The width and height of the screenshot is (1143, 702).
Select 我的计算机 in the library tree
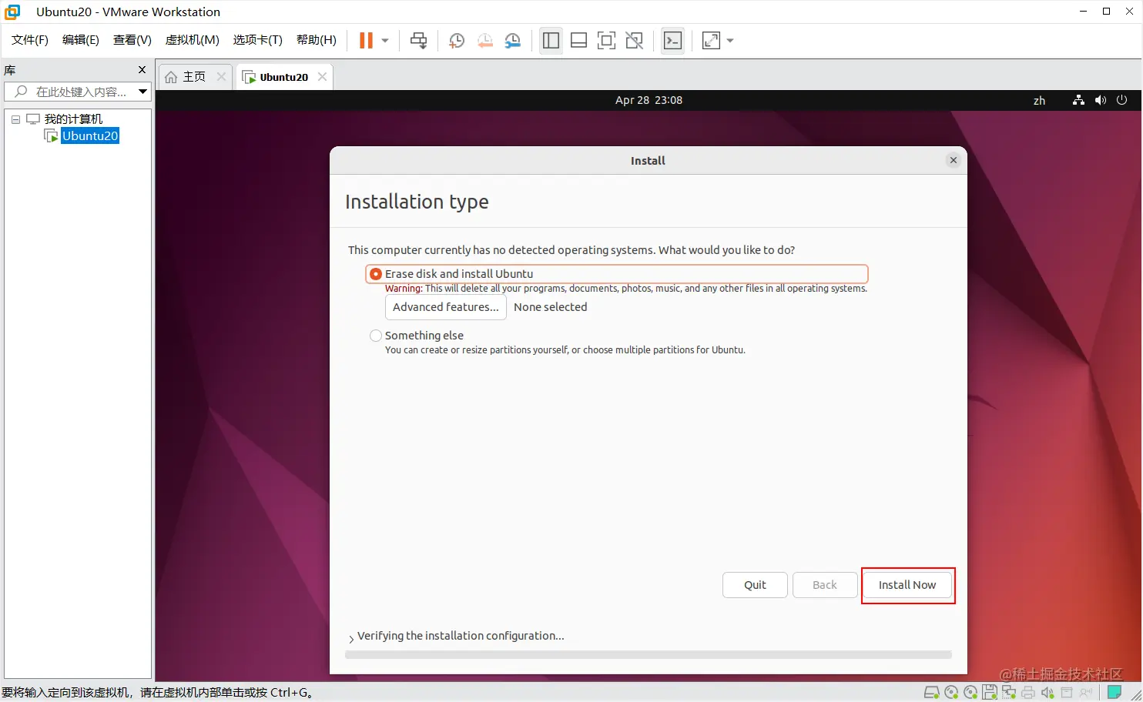coord(73,119)
